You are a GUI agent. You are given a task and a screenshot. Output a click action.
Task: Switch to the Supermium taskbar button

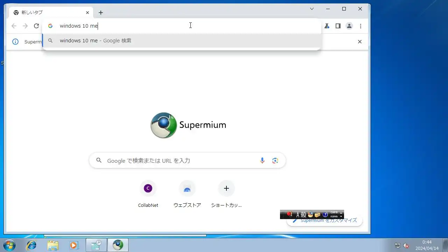tap(118, 245)
